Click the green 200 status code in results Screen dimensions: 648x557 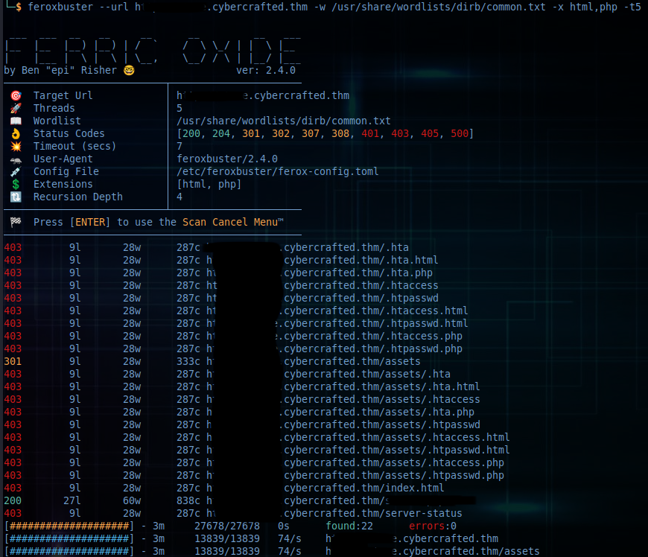coord(13,501)
